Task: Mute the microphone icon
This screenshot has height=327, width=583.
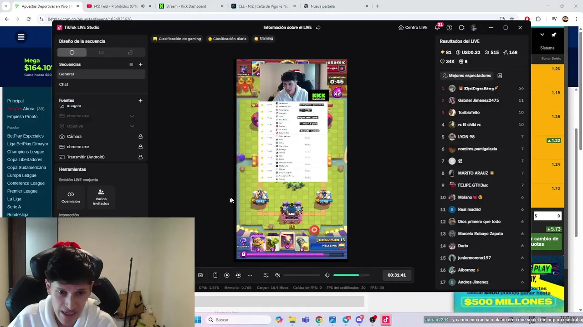Action: [327, 275]
